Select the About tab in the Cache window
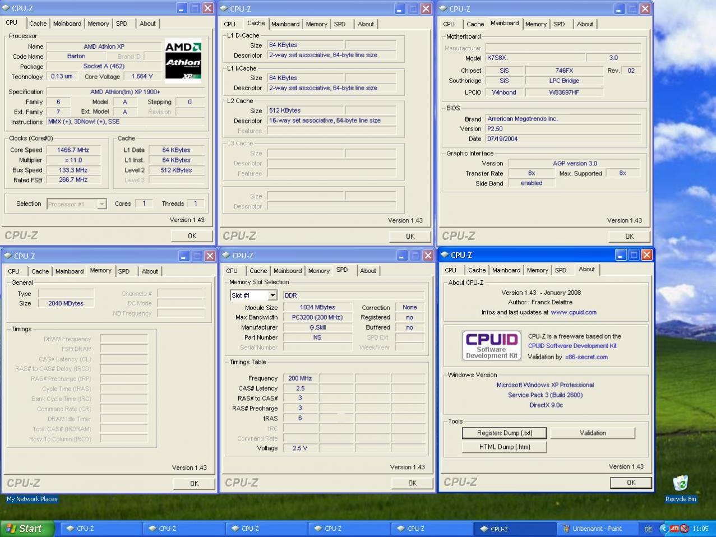 pos(366,24)
